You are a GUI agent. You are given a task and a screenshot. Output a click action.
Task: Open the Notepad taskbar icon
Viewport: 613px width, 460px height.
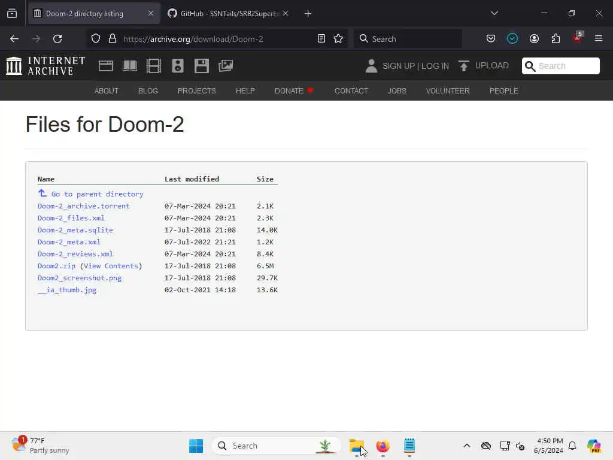409,446
